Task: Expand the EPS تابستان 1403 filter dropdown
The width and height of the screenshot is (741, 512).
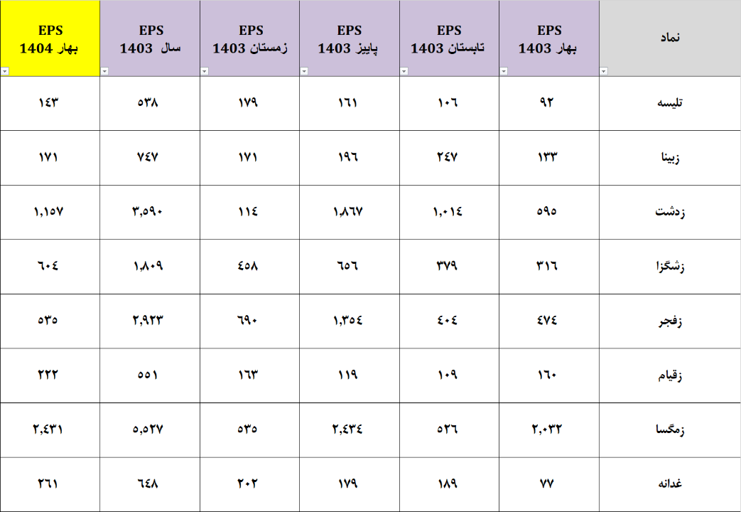Action: pyautogui.click(x=404, y=71)
